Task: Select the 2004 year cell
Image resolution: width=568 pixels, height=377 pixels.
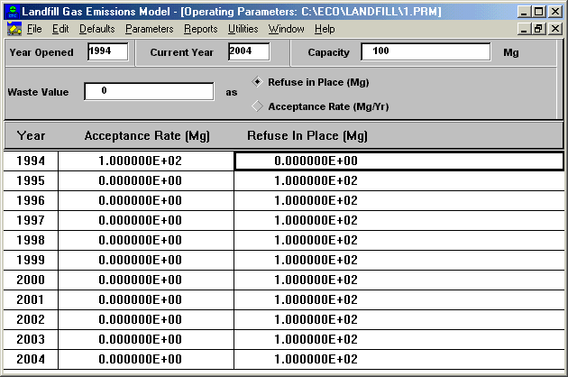Action: tap(31, 359)
